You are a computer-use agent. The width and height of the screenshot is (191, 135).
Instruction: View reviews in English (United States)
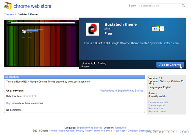[x=122, y=91]
